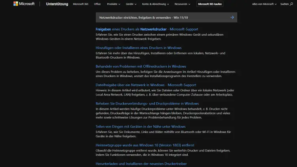Screen dimensions: 297x167
Task: Open search via the magnifier icon
Action: pyautogui.click(x=291, y=4)
